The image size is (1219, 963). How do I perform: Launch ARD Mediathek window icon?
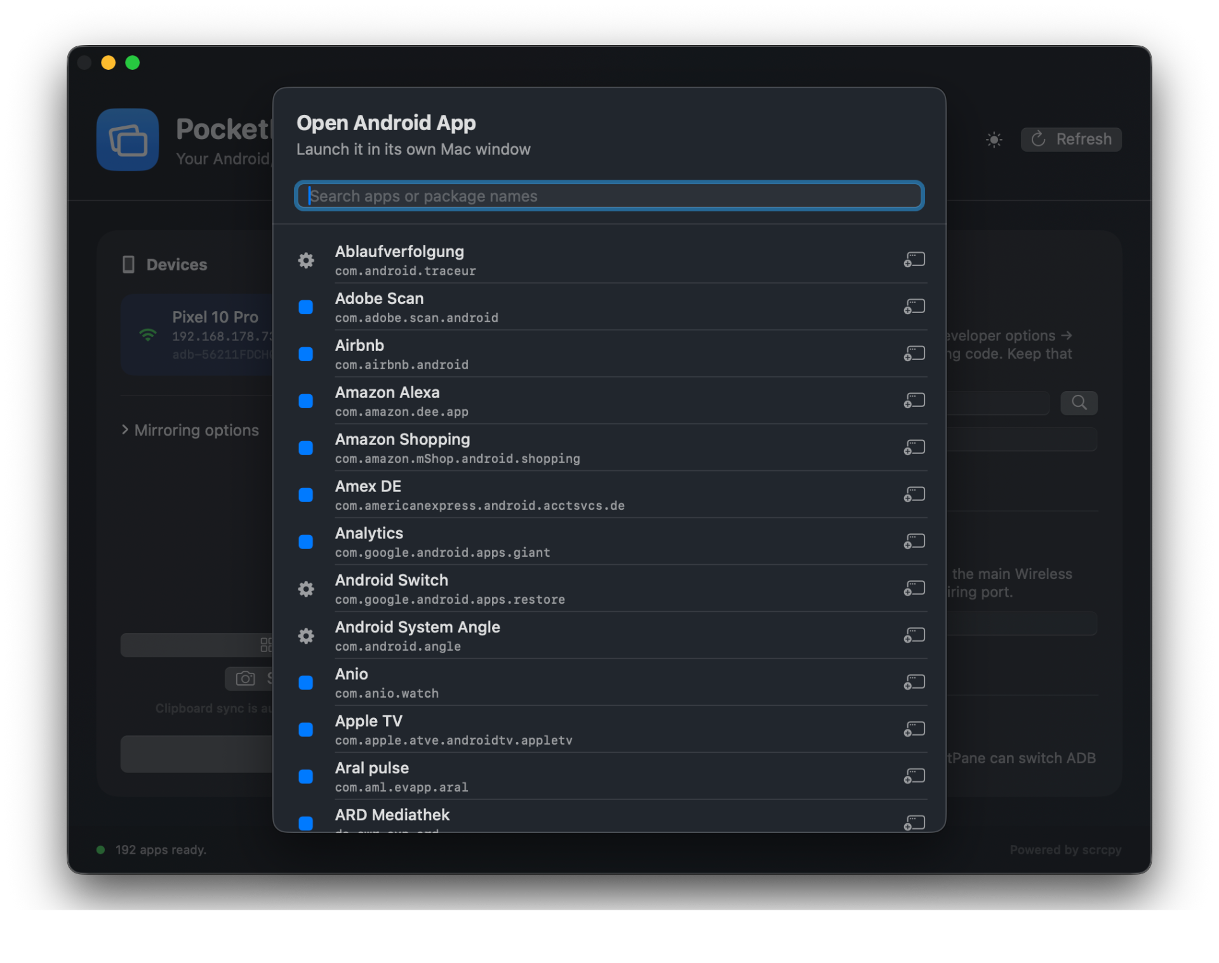(914, 823)
